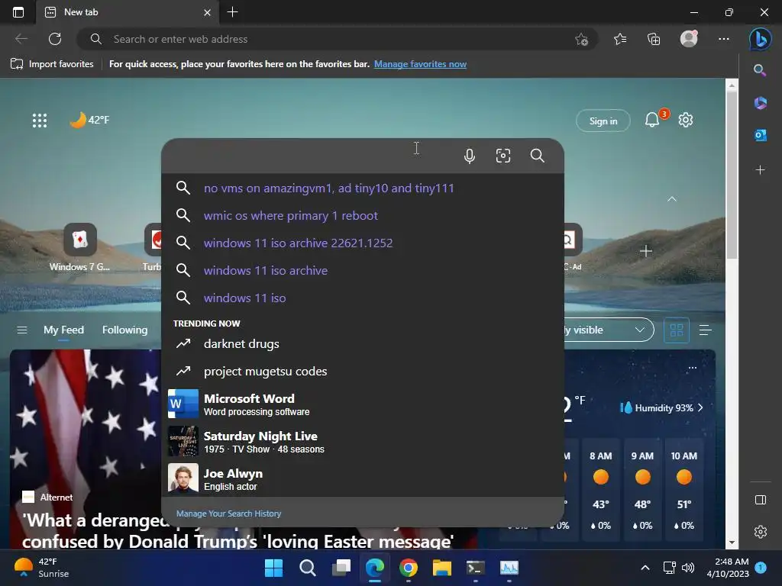Choose suggestion windows 11 iso

[363, 298]
